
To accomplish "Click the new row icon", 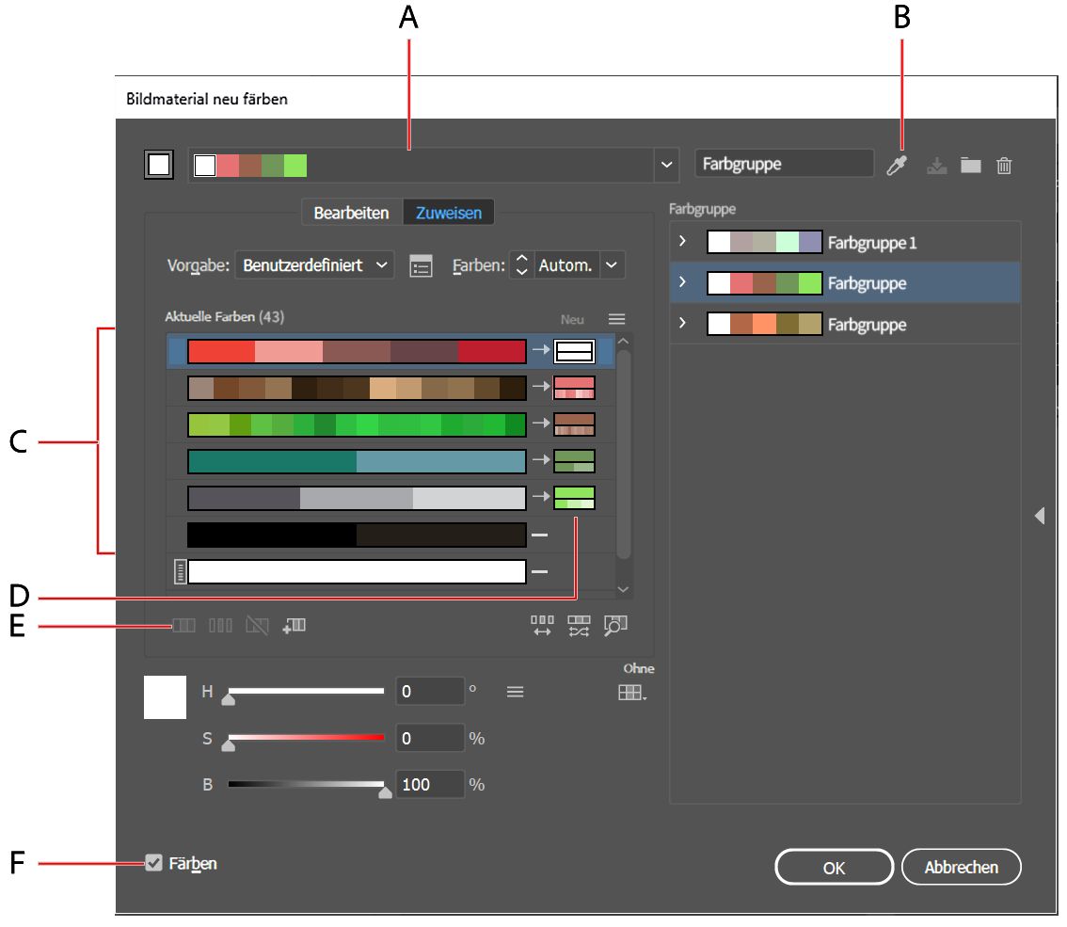I will pyautogui.click(x=294, y=625).
